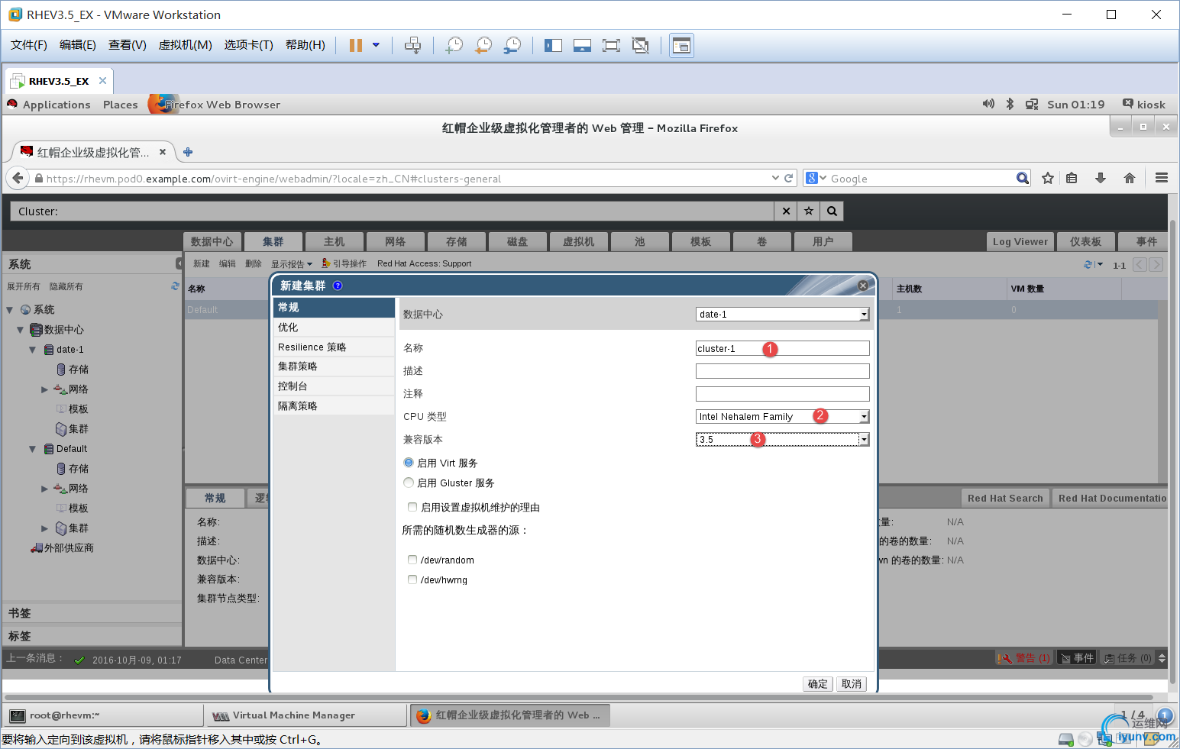This screenshot has height=749, width=1180.
Task: Click the Red Hat Search link
Action: 1005,498
